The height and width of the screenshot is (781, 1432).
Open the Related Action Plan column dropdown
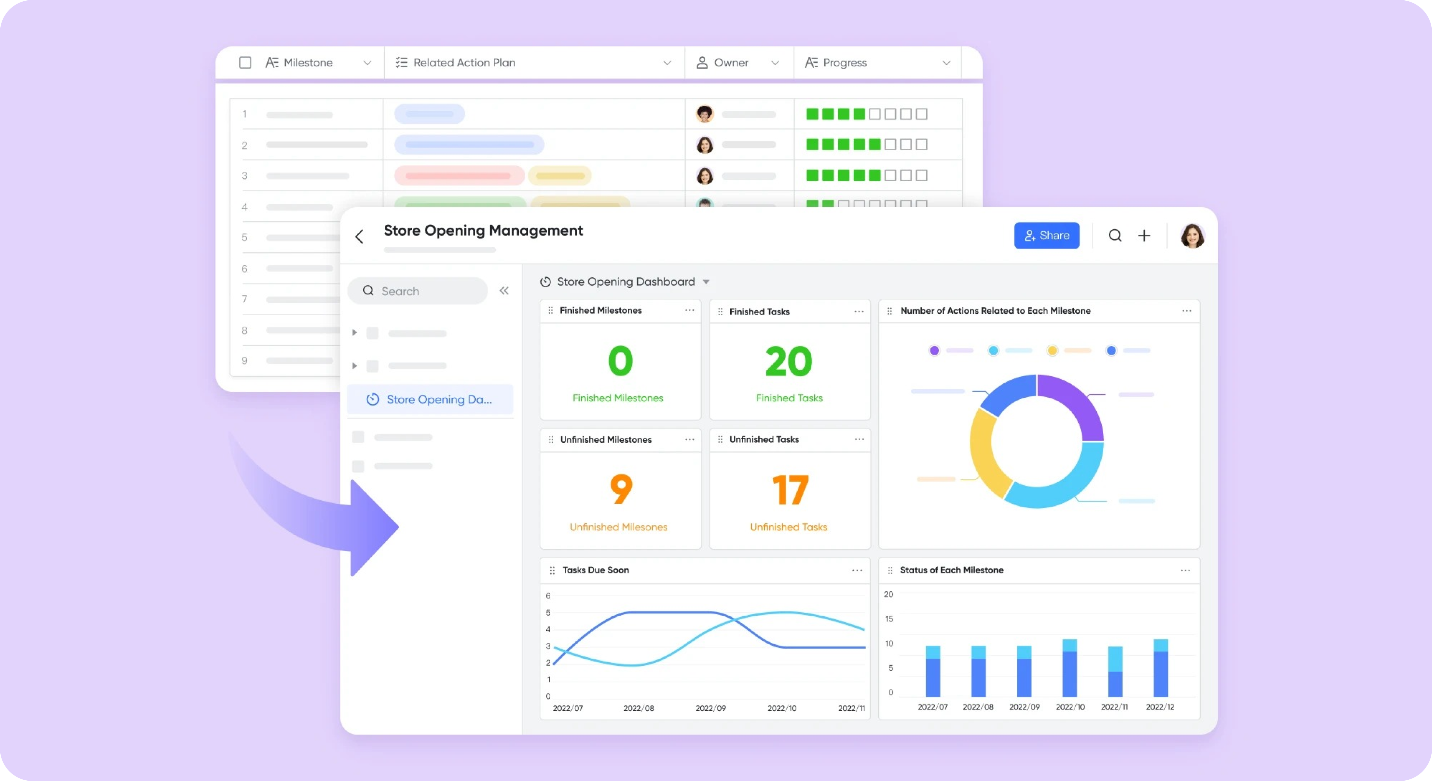pos(667,63)
